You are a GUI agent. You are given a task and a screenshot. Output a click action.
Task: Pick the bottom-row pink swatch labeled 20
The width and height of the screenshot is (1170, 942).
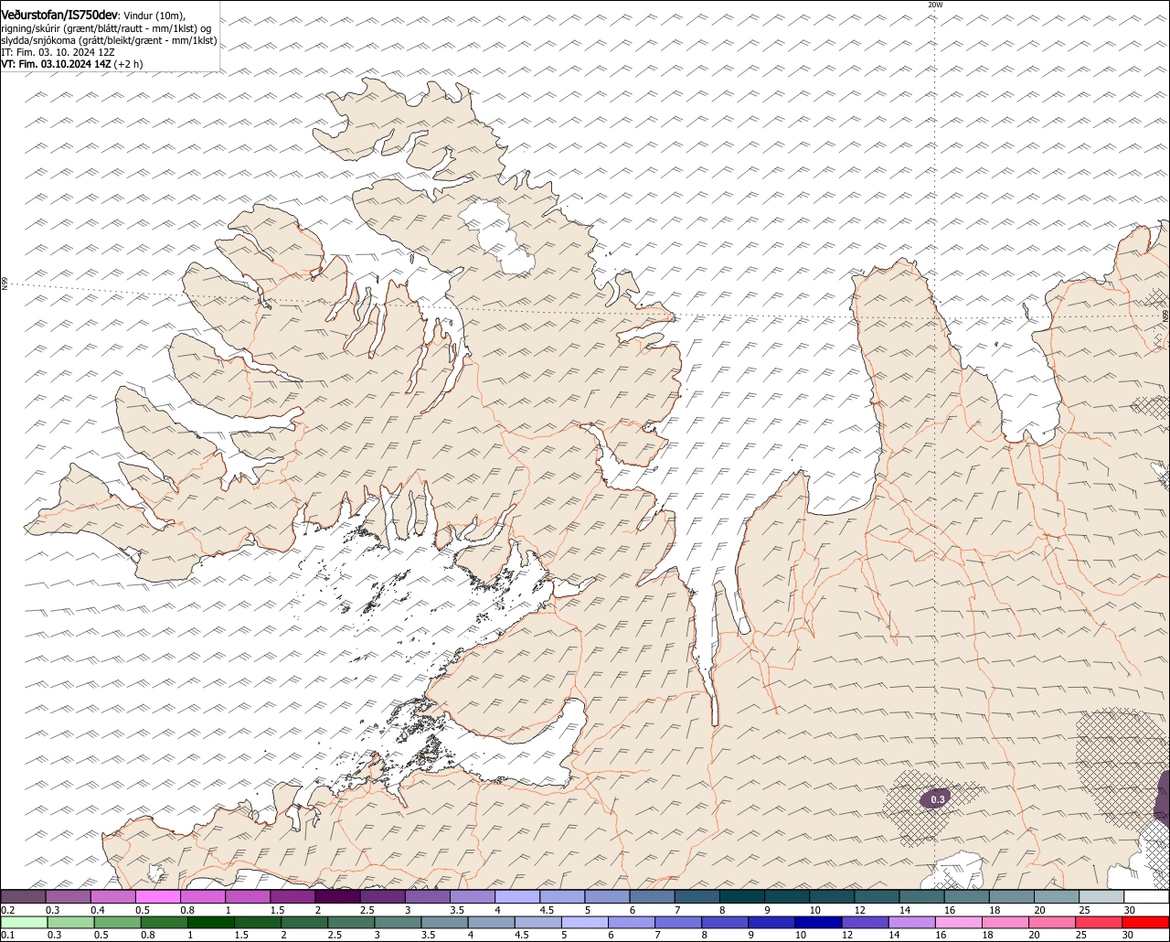click(x=1054, y=922)
